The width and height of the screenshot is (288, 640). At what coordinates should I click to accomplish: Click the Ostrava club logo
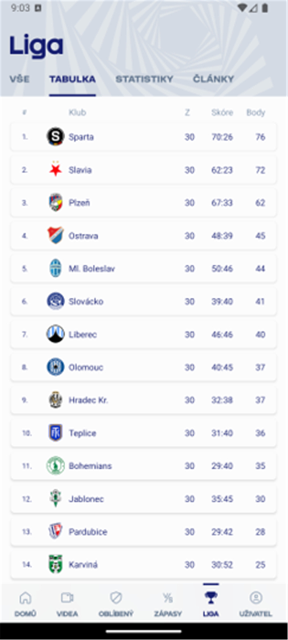tap(56, 236)
